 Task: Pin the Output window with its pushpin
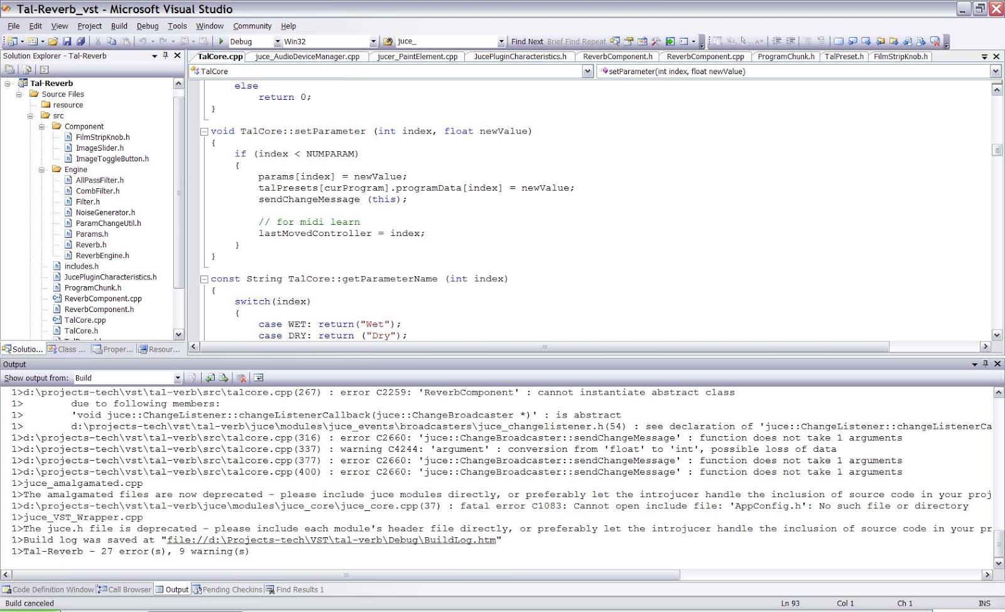click(987, 364)
